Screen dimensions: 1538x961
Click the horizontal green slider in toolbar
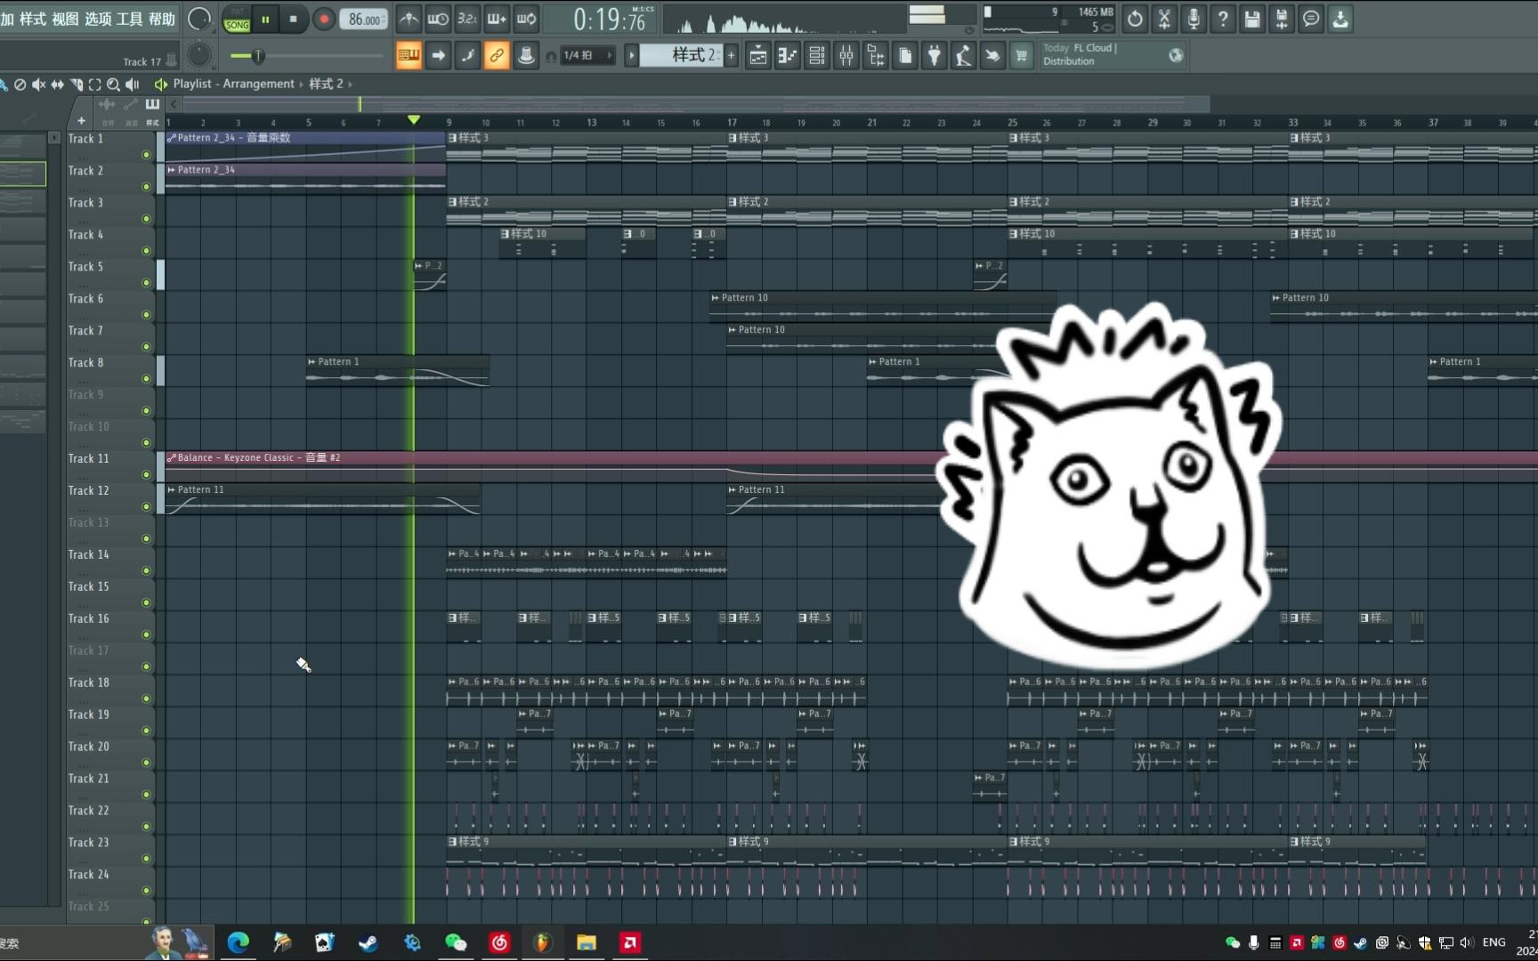[306, 56]
